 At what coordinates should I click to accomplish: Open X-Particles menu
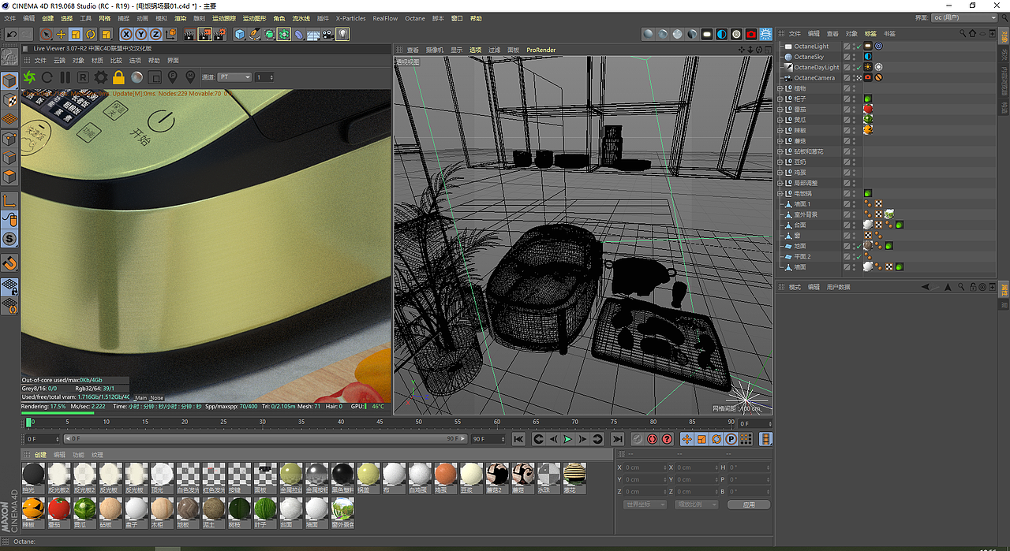click(x=350, y=18)
